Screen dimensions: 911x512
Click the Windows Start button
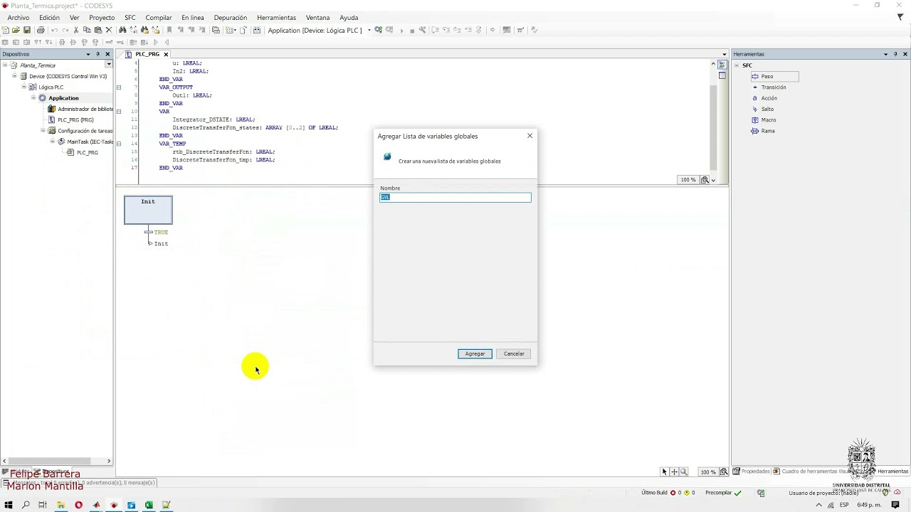[x=9, y=505]
